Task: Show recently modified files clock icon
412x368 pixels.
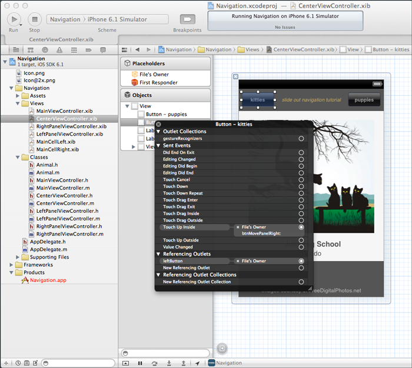Action: (x=18, y=363)
